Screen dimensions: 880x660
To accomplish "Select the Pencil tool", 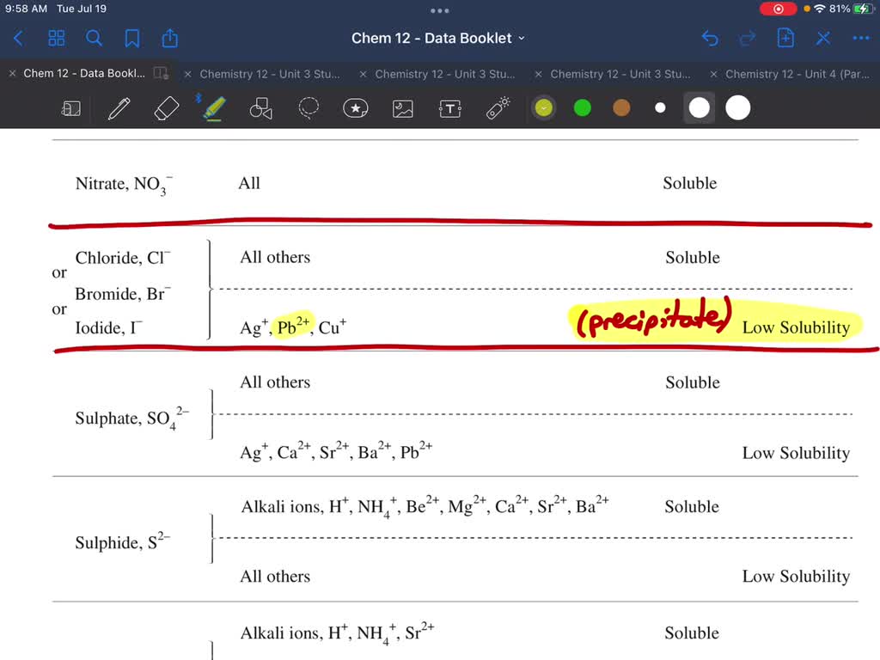I will tap(119, 107).
